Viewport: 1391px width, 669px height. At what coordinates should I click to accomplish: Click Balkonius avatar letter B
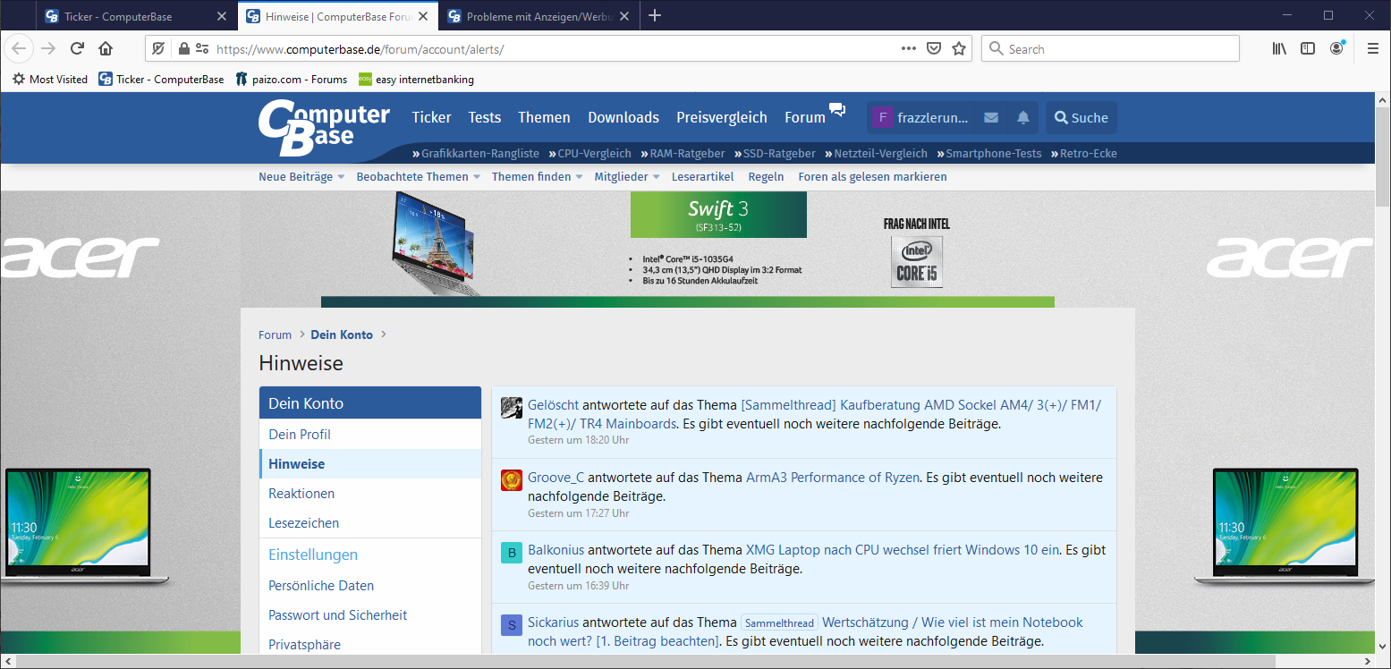click(512, 552)
